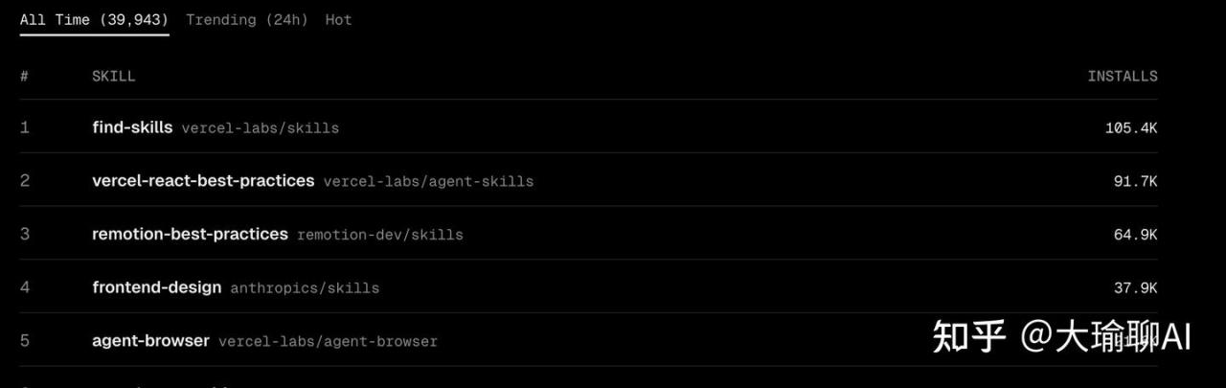Screen dimensions: 1226x388
Task: Open remotion-best-practices skill
Action: [190, 235]
